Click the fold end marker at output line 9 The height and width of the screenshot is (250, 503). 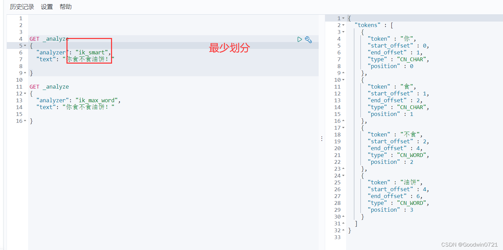tap(343, 73)
